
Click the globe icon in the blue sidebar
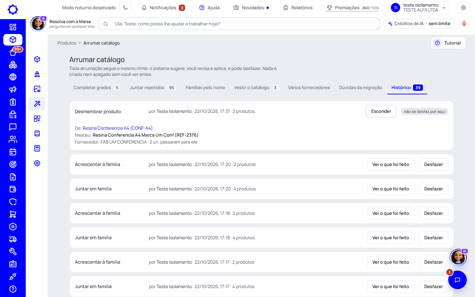[x=13, y=77]
